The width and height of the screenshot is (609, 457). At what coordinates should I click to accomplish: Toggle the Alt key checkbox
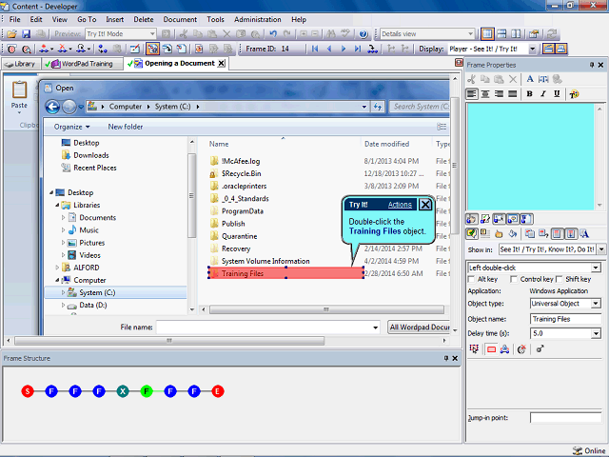472,279
